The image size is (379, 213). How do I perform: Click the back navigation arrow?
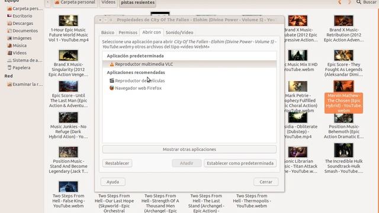tap(339, 2)
